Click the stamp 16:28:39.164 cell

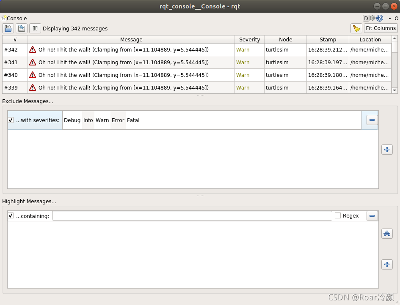(x=328, y=87)
